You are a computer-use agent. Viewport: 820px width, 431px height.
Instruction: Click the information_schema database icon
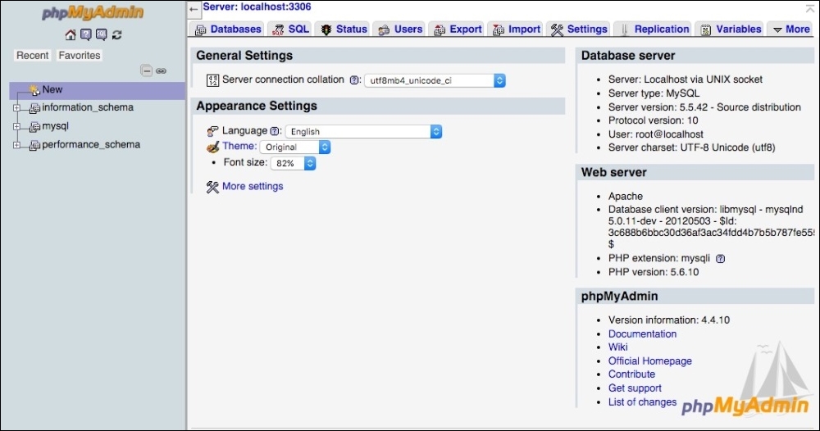pos(34,108)
